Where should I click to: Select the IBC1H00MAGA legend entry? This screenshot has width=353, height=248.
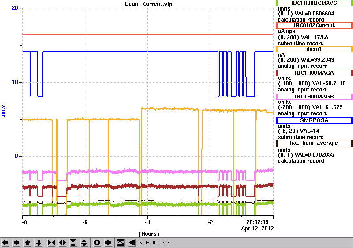click(314, 73)
